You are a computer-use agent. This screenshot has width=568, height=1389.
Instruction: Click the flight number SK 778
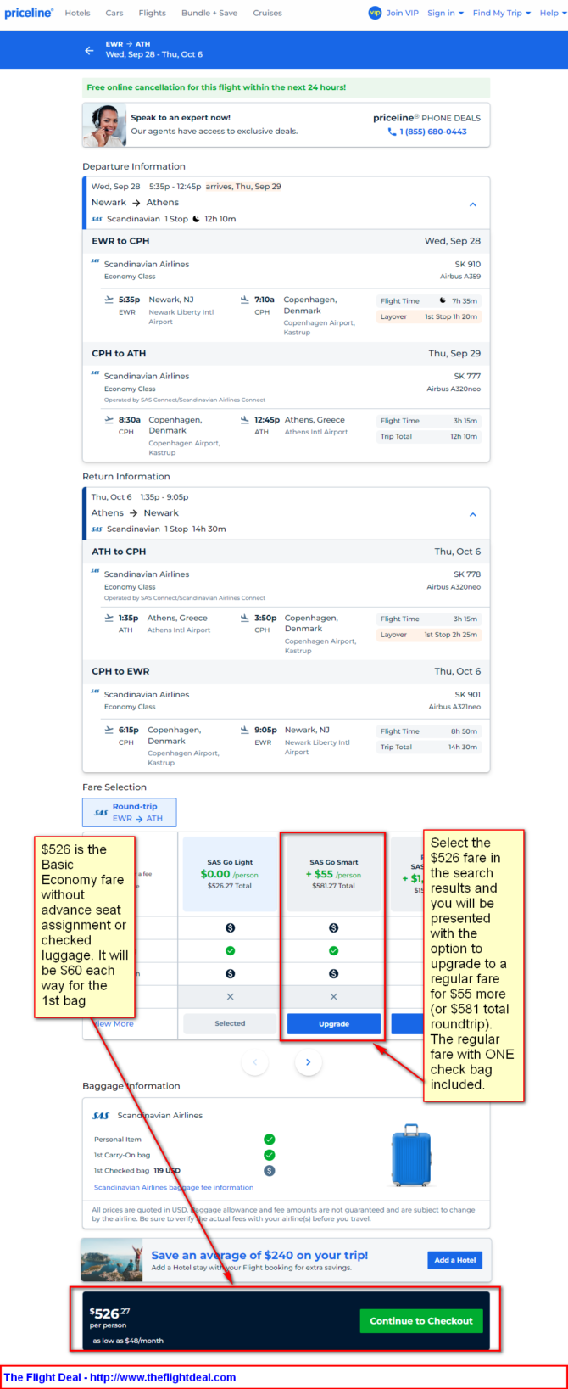coord(467,574)
